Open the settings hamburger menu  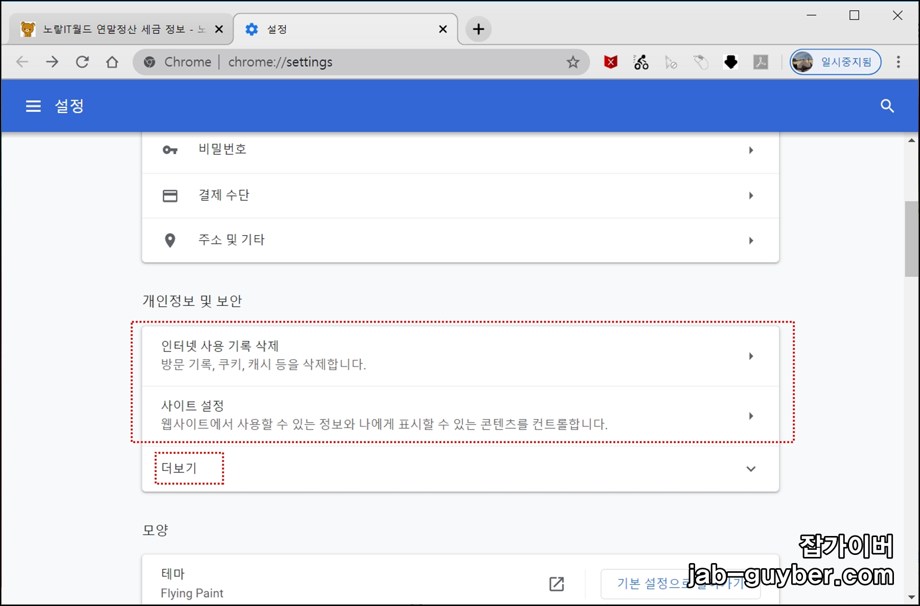33,106
